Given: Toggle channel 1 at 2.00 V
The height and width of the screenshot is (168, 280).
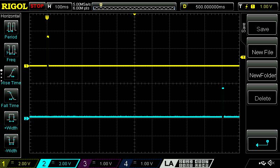Looking at the screenshot, I should coord(19,163).
